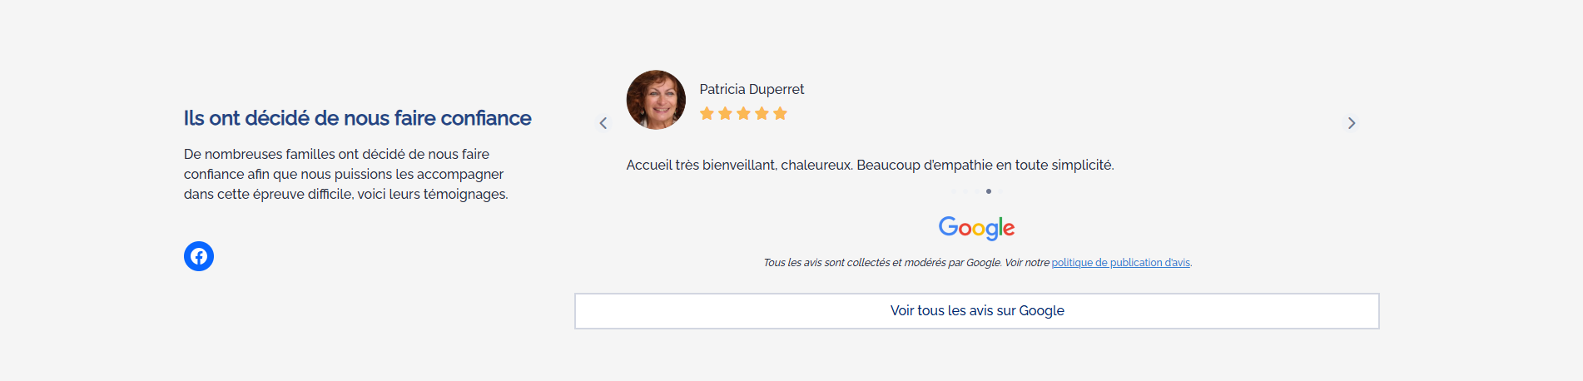This screenshot has height=381, width=1583.
Task: Advance to next review with right chevron
Action: [1352, 123]
